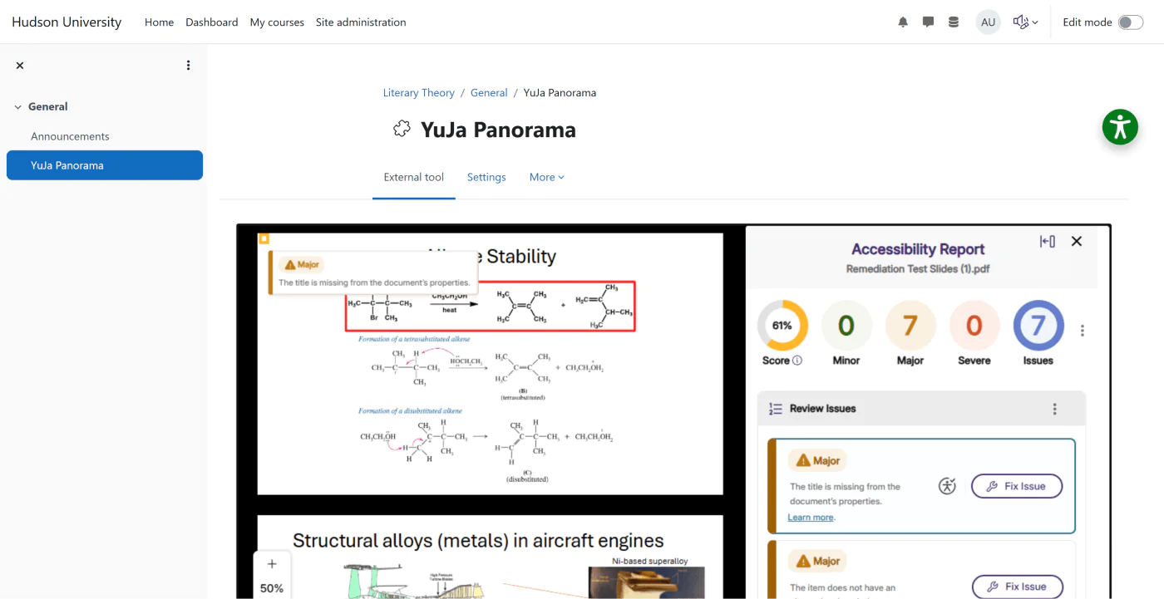Screen dimensions: 1164x599
Task: Open the Learn more link
Action: click(811, 518)
